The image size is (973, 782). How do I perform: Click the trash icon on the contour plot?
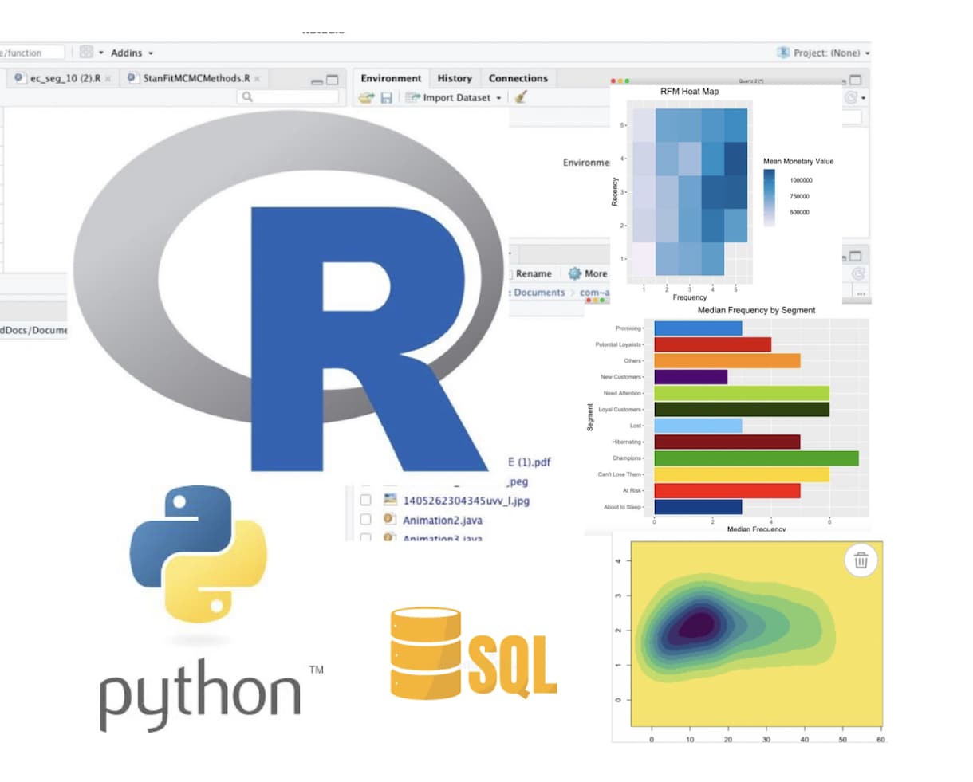coord(861,560)
